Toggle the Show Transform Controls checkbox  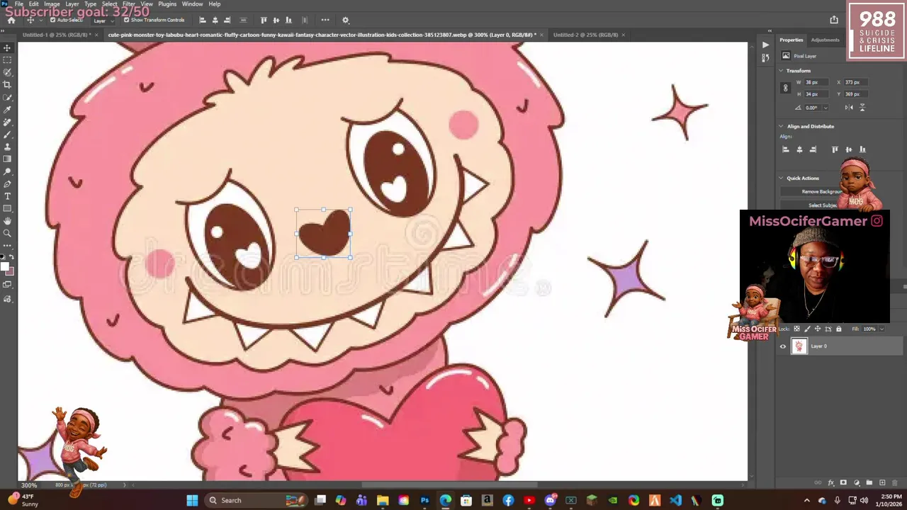(x=127, y=20)
